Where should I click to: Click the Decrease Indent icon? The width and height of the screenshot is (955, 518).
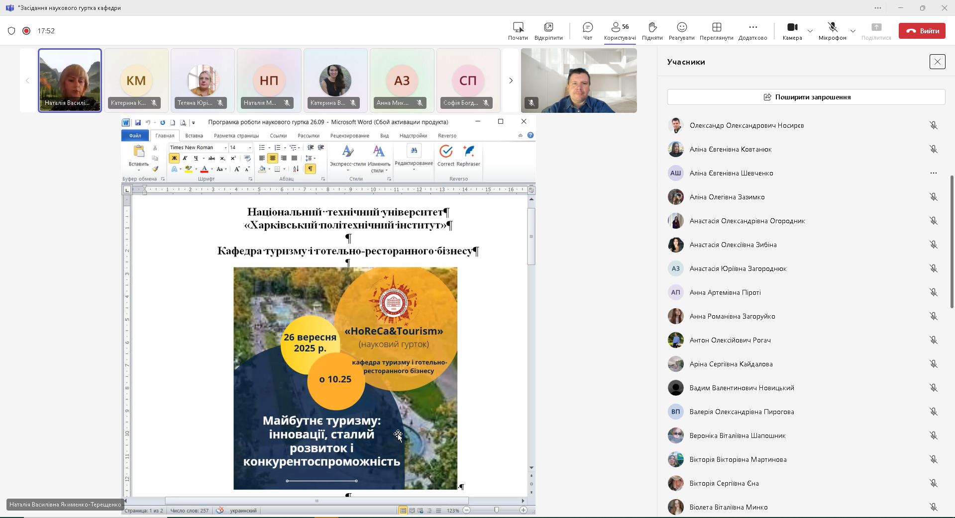311,148
